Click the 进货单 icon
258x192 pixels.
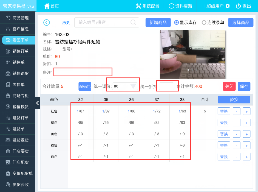pyautogui.click(x=8, y=129)
